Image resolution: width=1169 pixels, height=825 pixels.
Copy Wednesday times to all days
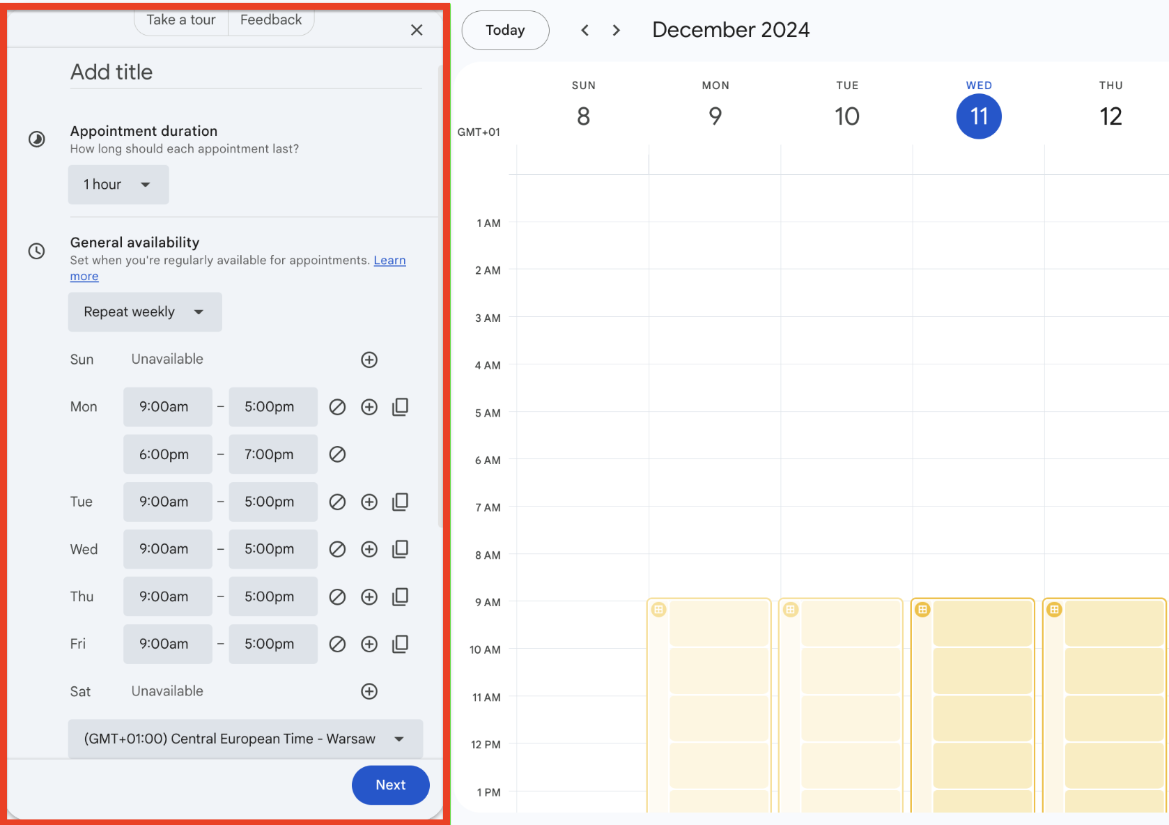(401, 549)
